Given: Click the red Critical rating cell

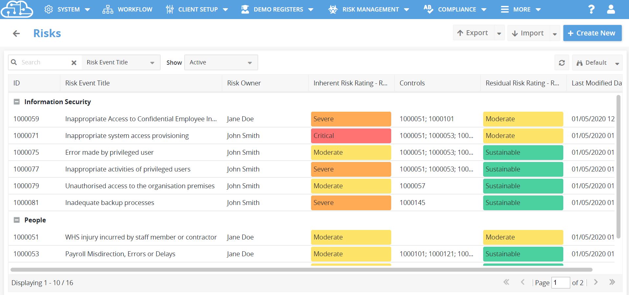Looking at the screenshot, I should click(351, 136).
